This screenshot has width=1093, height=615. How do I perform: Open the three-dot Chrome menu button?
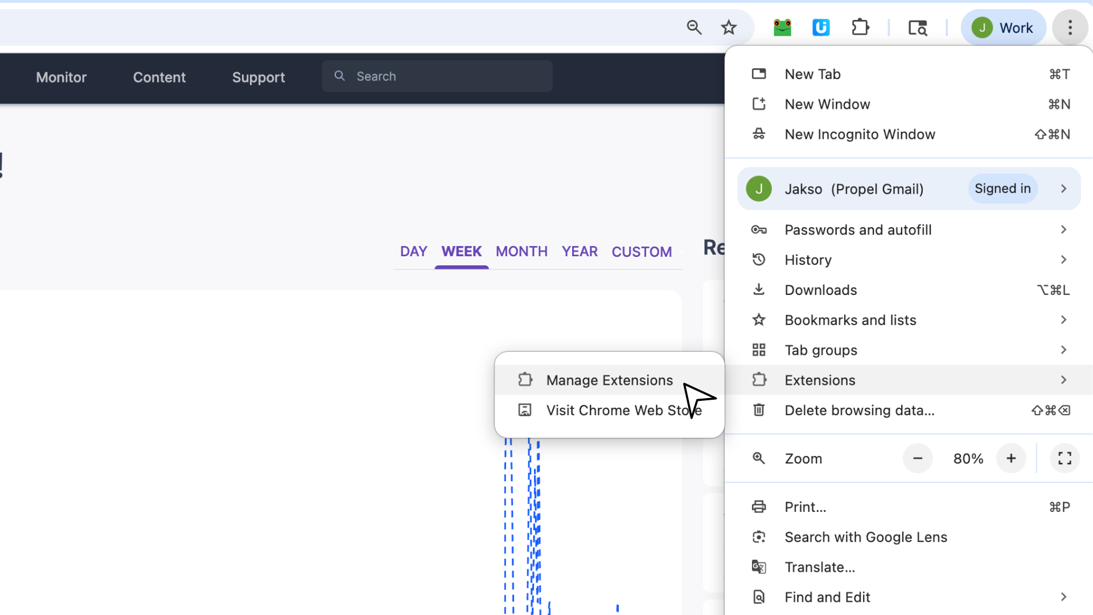click(1070, 27)
